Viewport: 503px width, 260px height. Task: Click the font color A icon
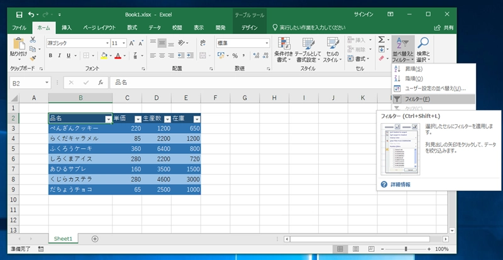(118, 55)
